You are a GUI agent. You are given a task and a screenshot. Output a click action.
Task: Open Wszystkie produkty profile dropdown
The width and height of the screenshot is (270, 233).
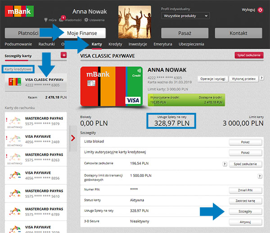click(185, 16)
